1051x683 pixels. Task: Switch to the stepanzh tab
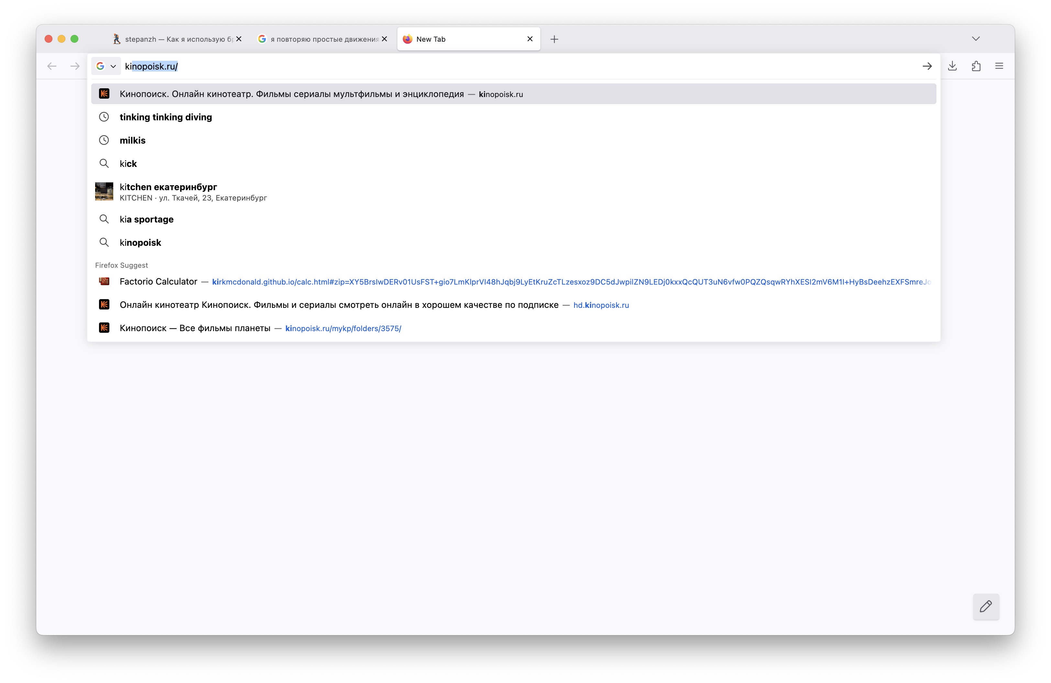tap(177, 39)
